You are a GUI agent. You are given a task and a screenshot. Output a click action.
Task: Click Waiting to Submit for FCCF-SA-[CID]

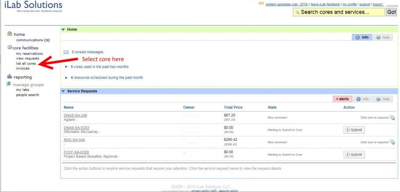[x=285, y=155]
